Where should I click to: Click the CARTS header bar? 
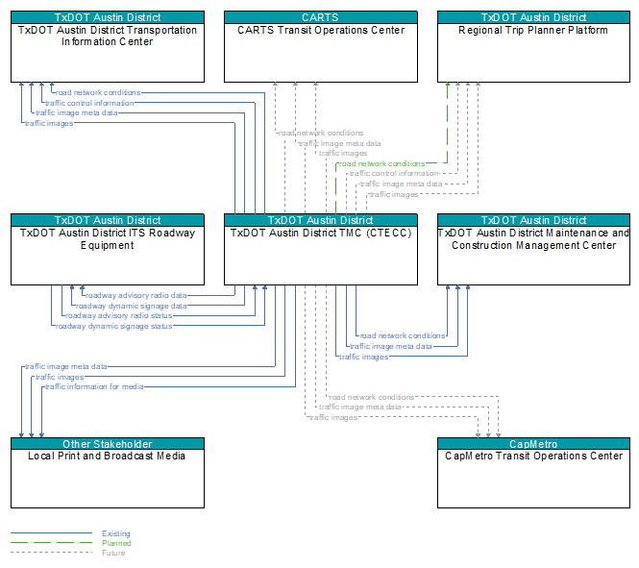(321, 17)
